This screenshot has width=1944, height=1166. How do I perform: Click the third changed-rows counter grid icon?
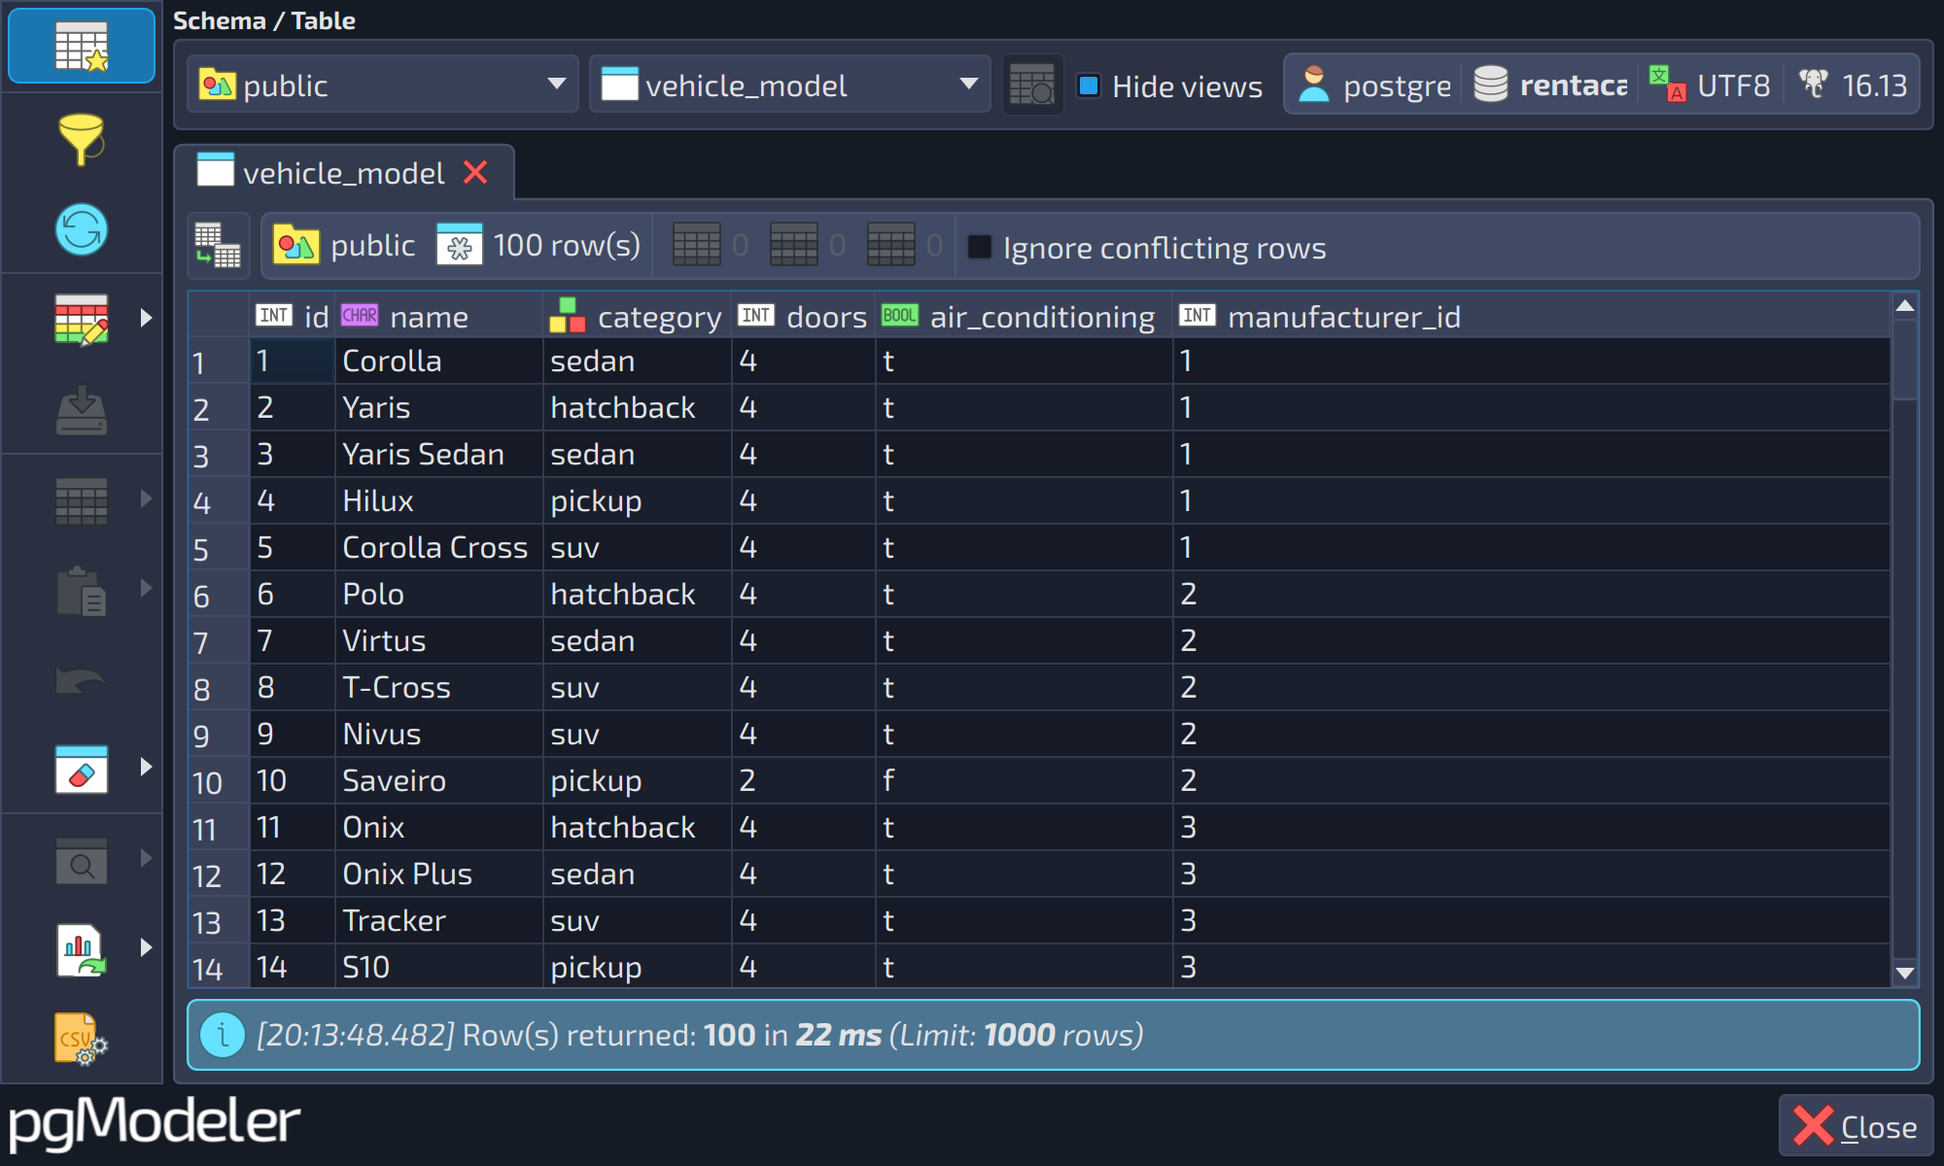(891, 245)
